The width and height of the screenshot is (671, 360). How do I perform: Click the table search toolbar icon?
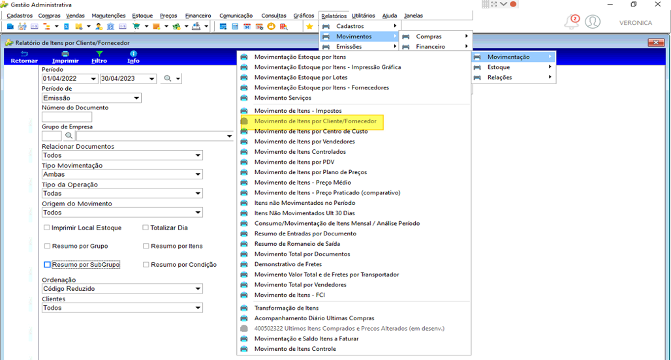point(283,27)
